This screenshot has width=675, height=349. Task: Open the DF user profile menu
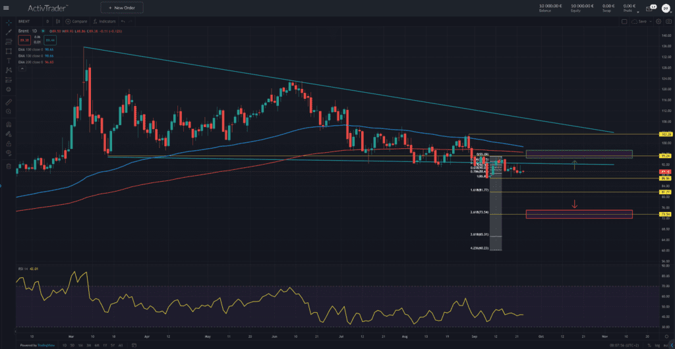[666, 8]
